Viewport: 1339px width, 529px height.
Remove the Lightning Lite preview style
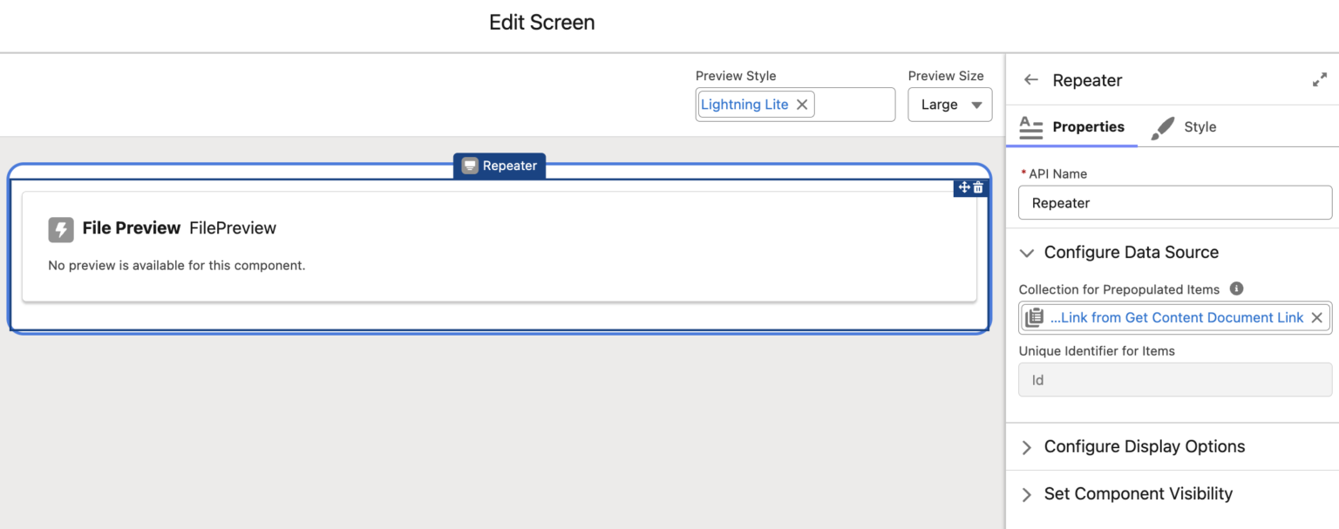pyautogui.click(x=802, y=104)
